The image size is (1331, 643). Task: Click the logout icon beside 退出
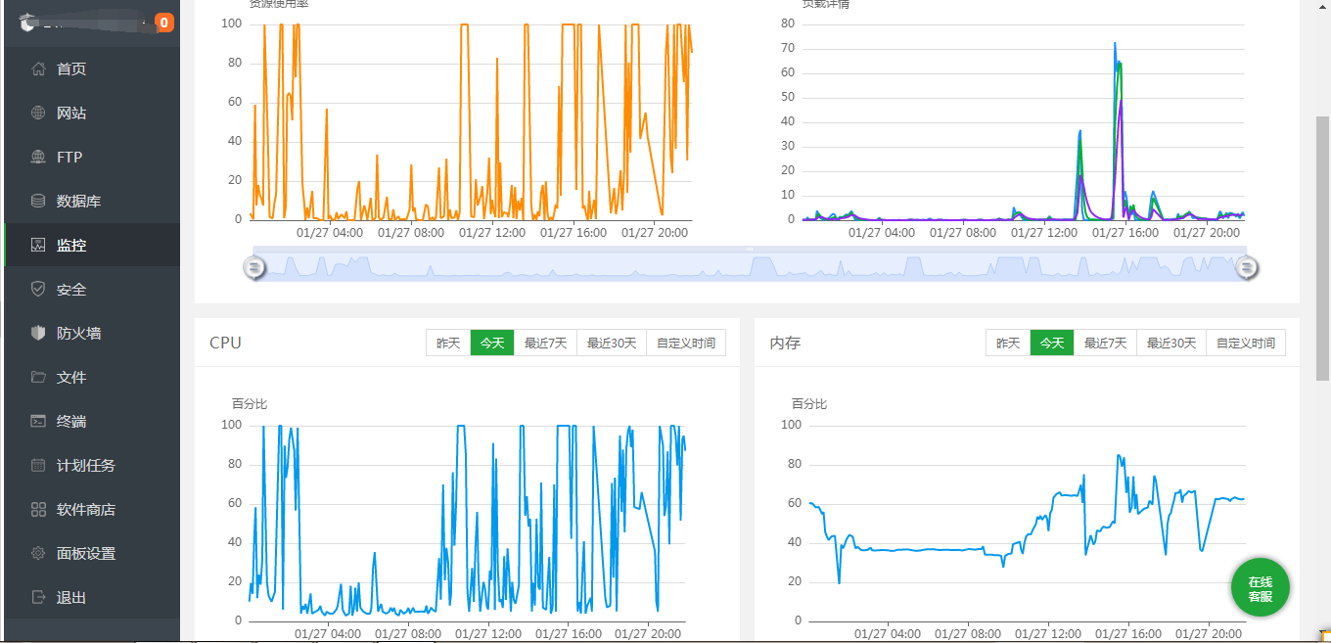click(38, 597)
